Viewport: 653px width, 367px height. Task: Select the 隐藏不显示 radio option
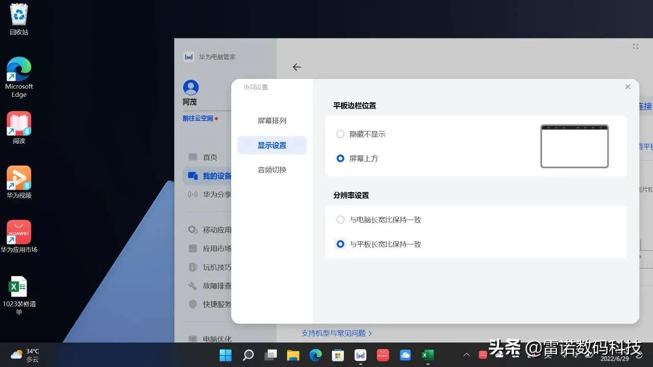pyautogui.click(x=340, y=134)
